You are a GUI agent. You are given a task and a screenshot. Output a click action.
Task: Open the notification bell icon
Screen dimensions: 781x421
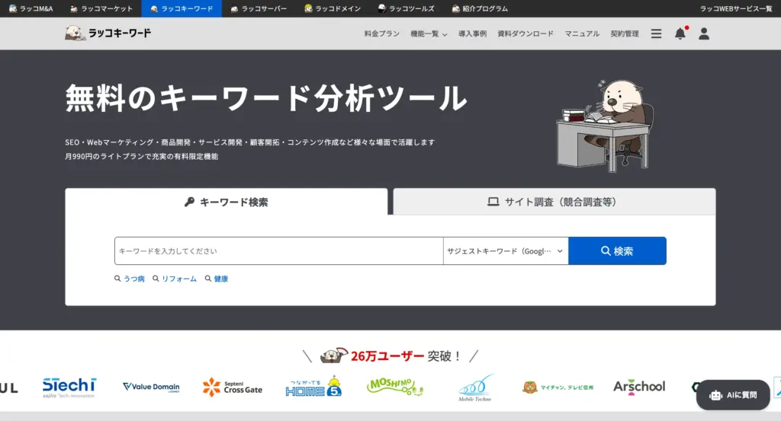pyautogui.click(x=680, y=33)
